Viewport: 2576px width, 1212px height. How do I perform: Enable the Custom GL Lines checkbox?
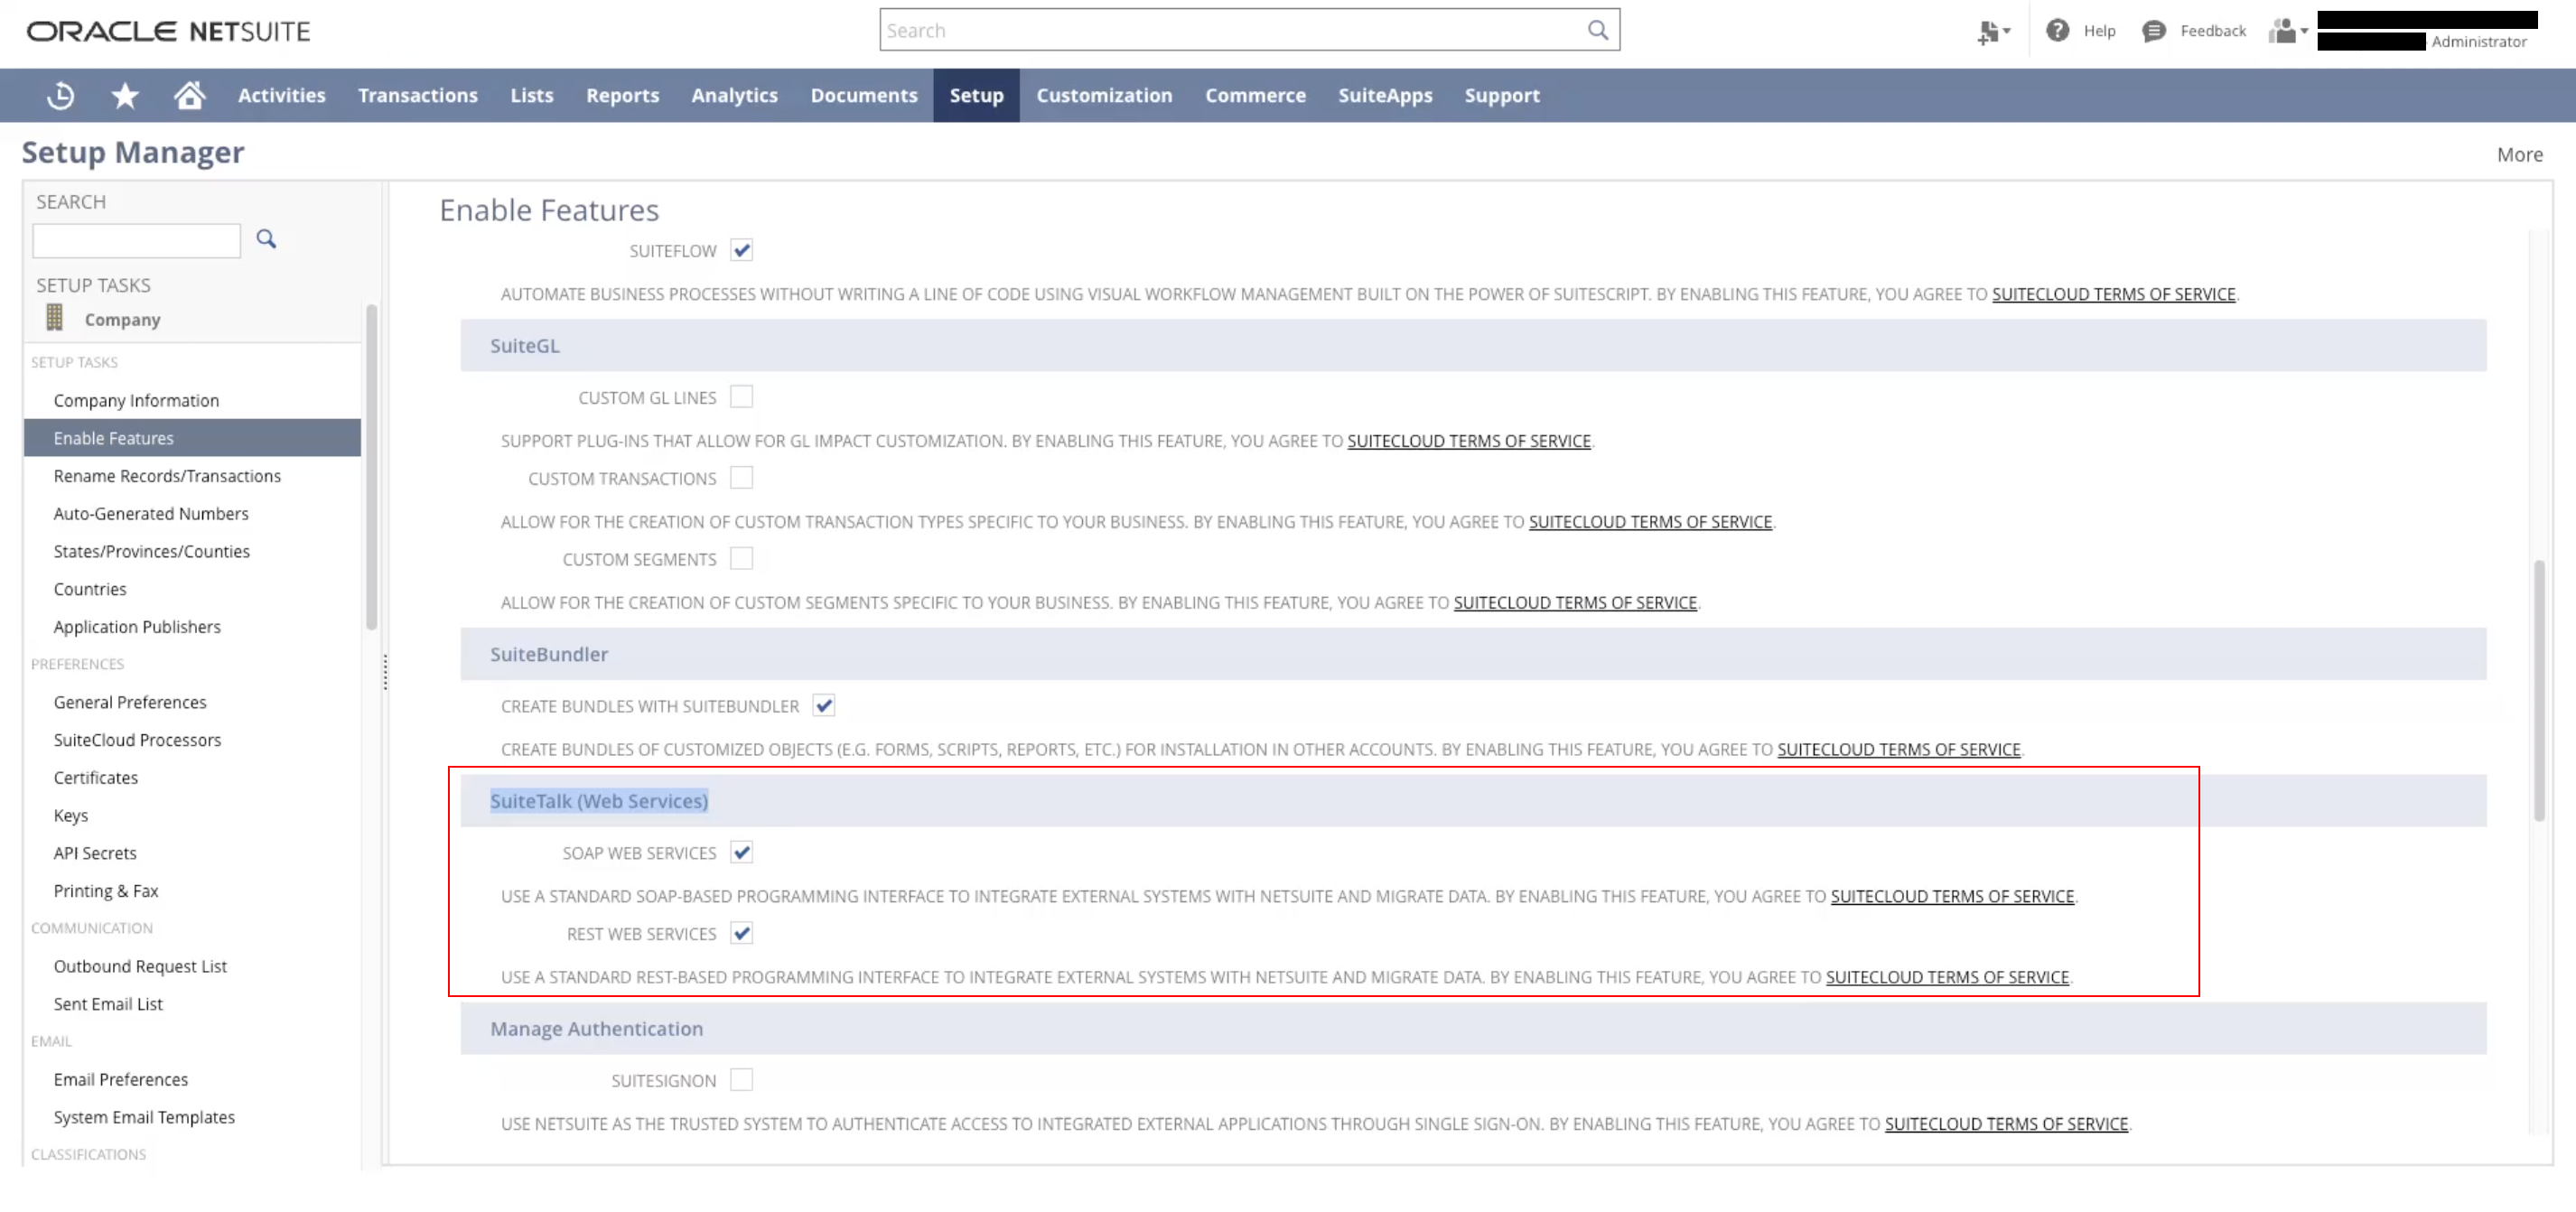pyautogui.click(x=741, y=397)
